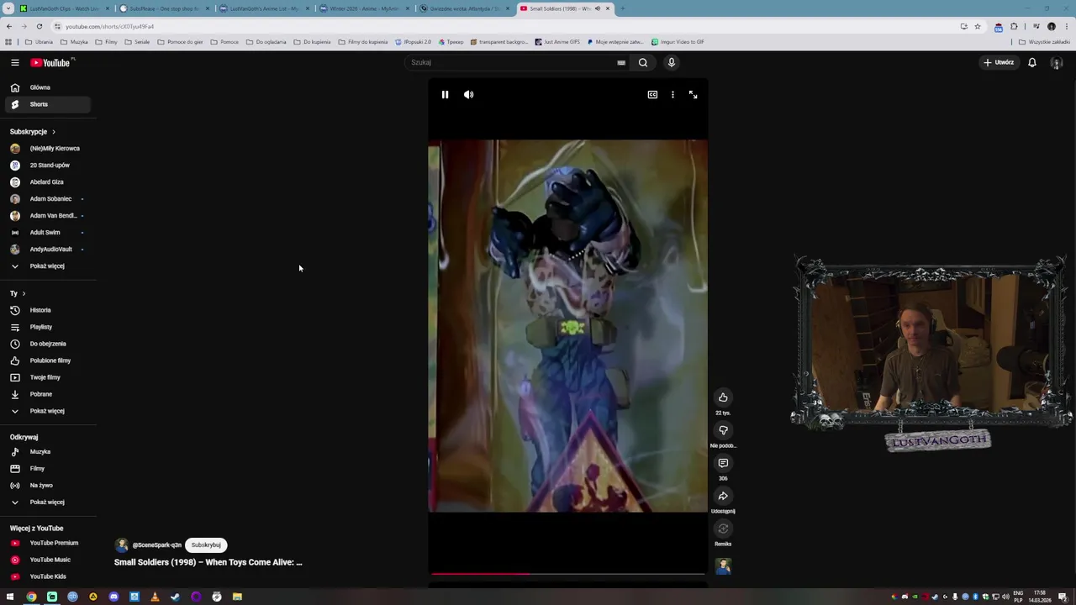Open the sound source thumbnail below Remiks
Viewport: 1076px width, 605px height.
point(723,567)
